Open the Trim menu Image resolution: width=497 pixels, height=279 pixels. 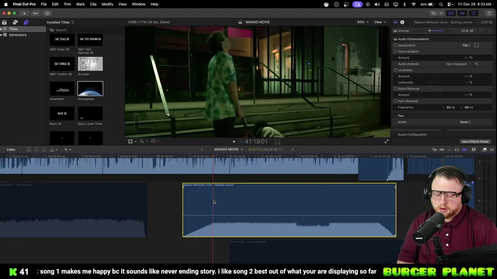(x=67, y=4)
